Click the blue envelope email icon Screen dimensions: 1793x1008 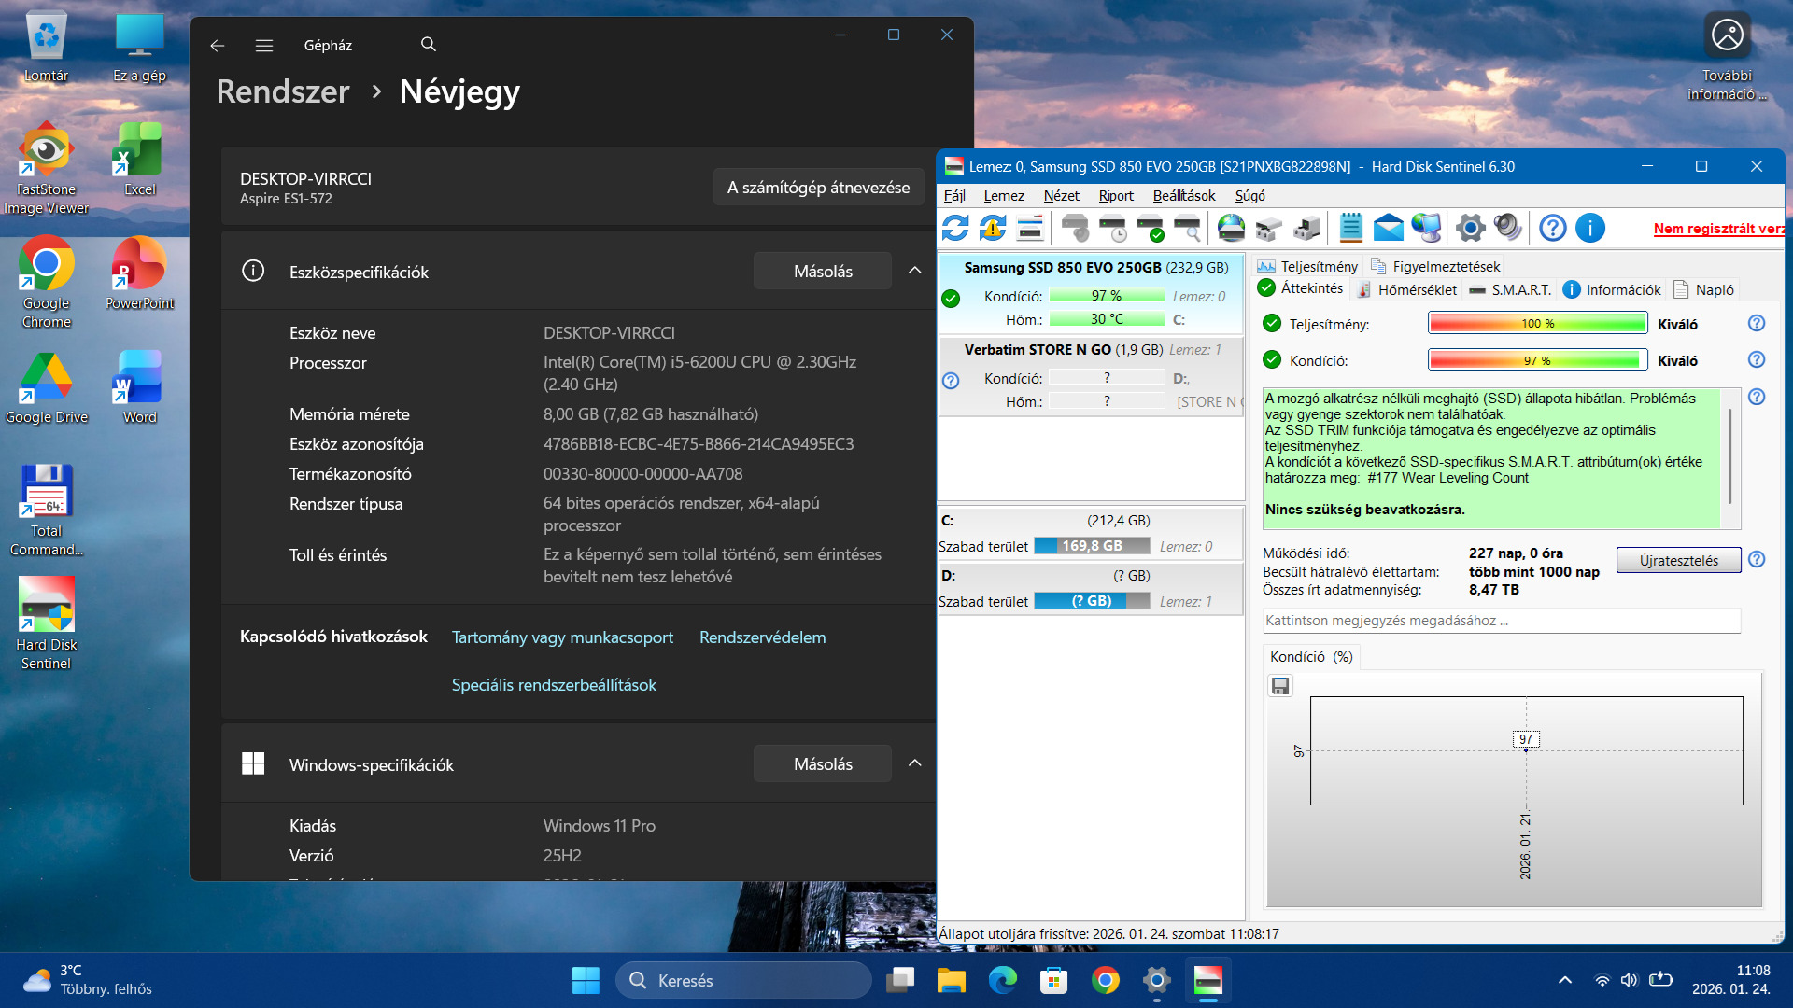pyautogui.click(x=1389, y=228)
